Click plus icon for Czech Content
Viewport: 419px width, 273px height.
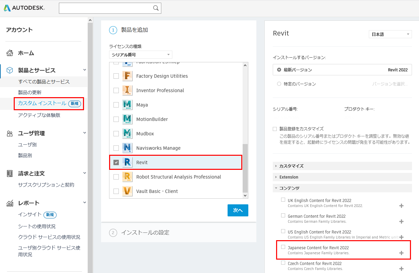coord(402,269)
